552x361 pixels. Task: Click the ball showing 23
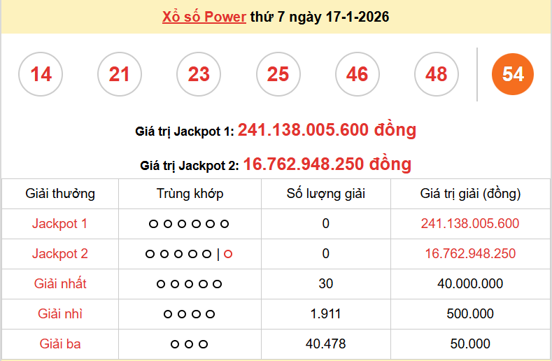tap(199, 74)
